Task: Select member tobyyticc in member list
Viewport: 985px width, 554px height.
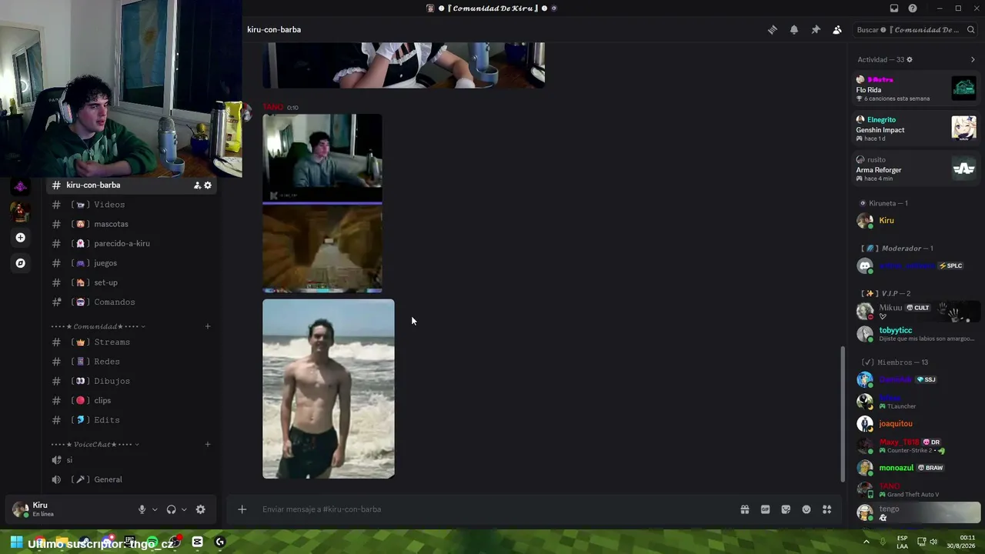Action: pyautogui.click(x=916, y=334)
